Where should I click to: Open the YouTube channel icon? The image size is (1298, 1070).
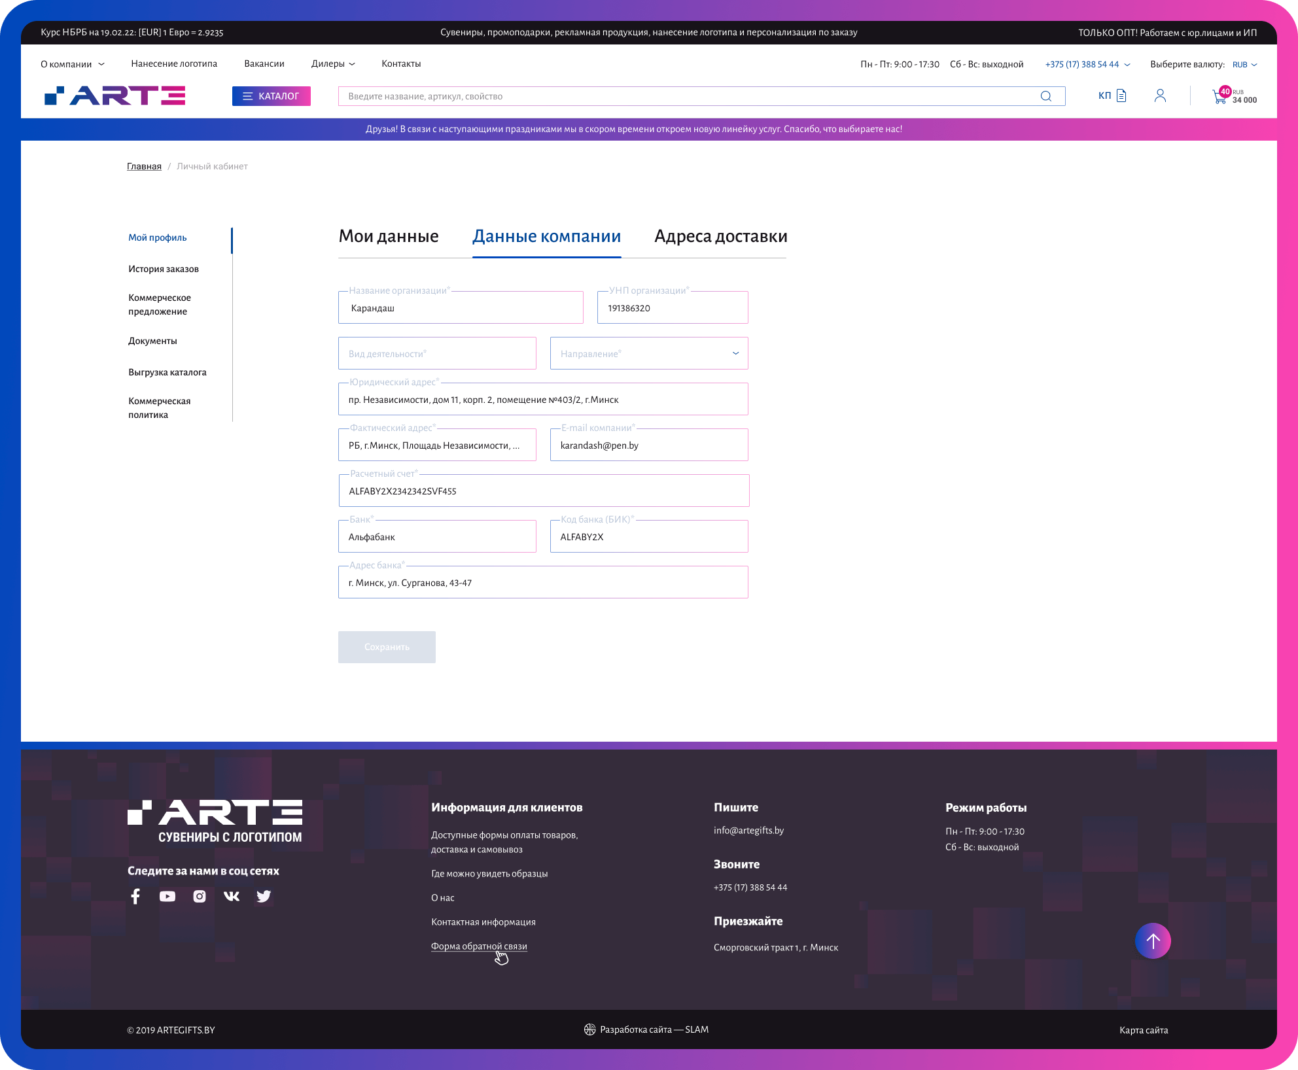click(x=167, y=896)
